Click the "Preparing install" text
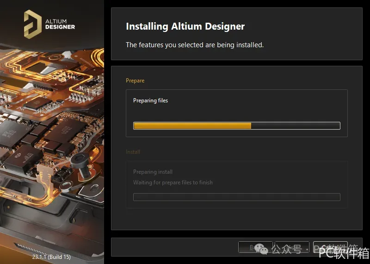This screenshot has height=264, width=370. pyautogui.click(x=153, y=172)
